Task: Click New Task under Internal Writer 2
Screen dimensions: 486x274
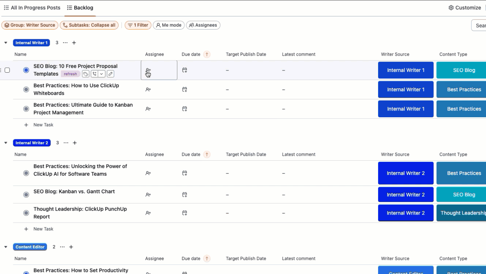Action: [x=43, y=229]
